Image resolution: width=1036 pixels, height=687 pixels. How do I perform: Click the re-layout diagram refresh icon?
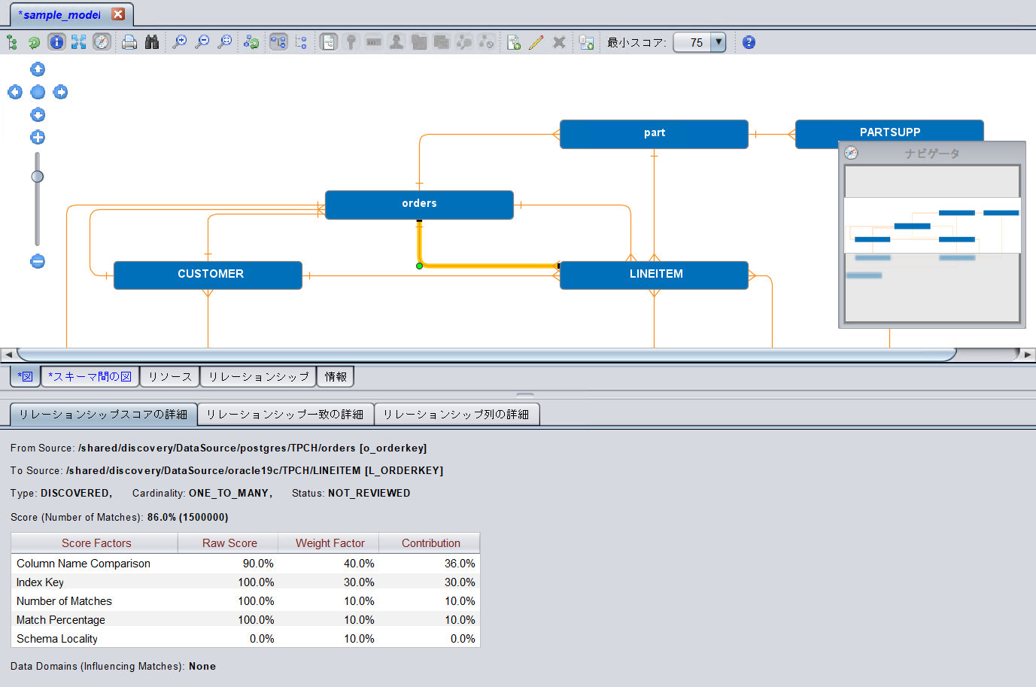coord(251,42)
